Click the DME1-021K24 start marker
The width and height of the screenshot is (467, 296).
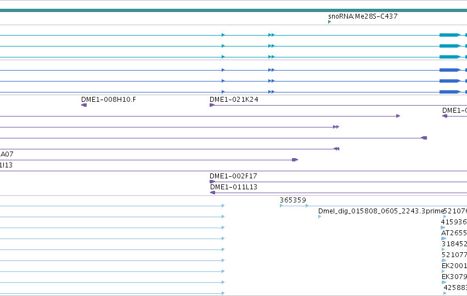tap(212, 105)
